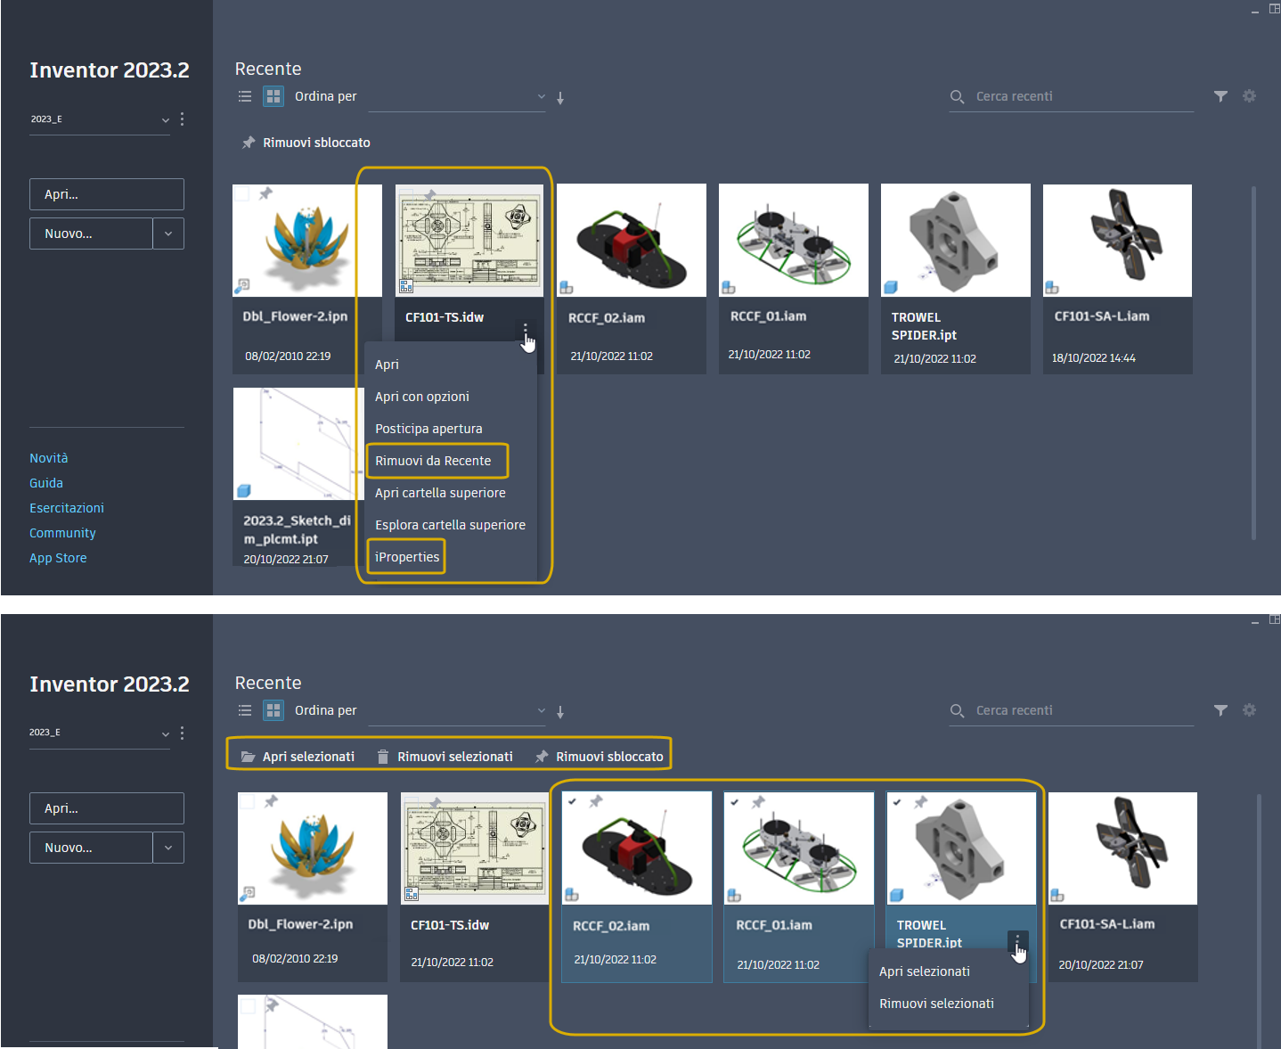Click the Cerca recenti search field, upper window

tap(1071, 96)
